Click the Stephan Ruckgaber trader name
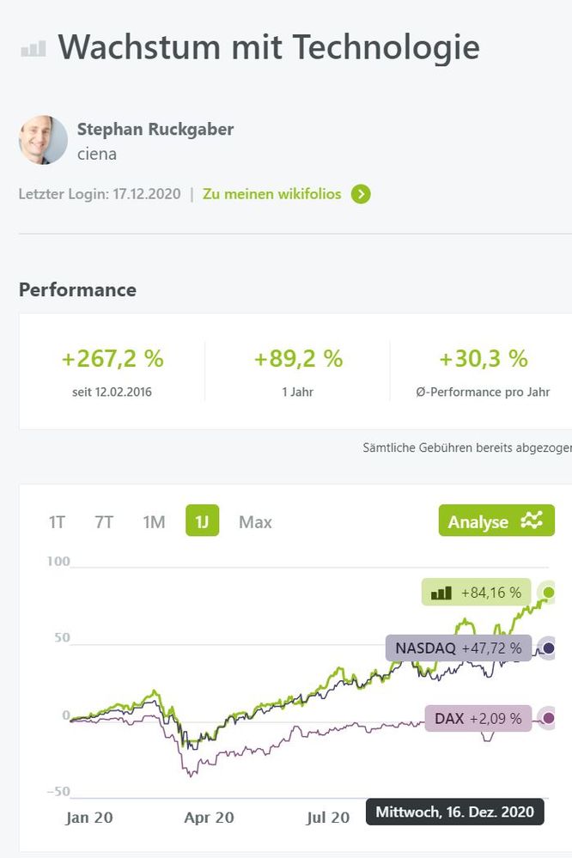The width and height of the screenshot is (572, 858). tap(155, 130)
